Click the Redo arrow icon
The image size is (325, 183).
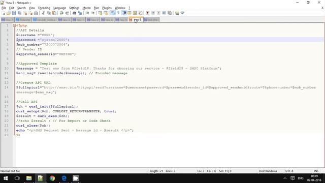tap(67, 13)
